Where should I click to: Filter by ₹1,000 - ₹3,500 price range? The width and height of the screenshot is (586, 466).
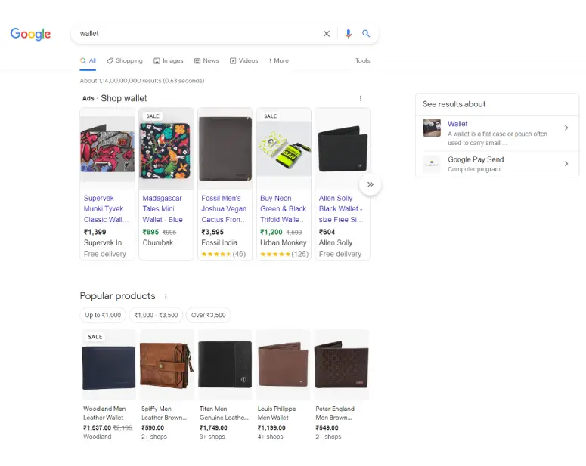point(156,315)
